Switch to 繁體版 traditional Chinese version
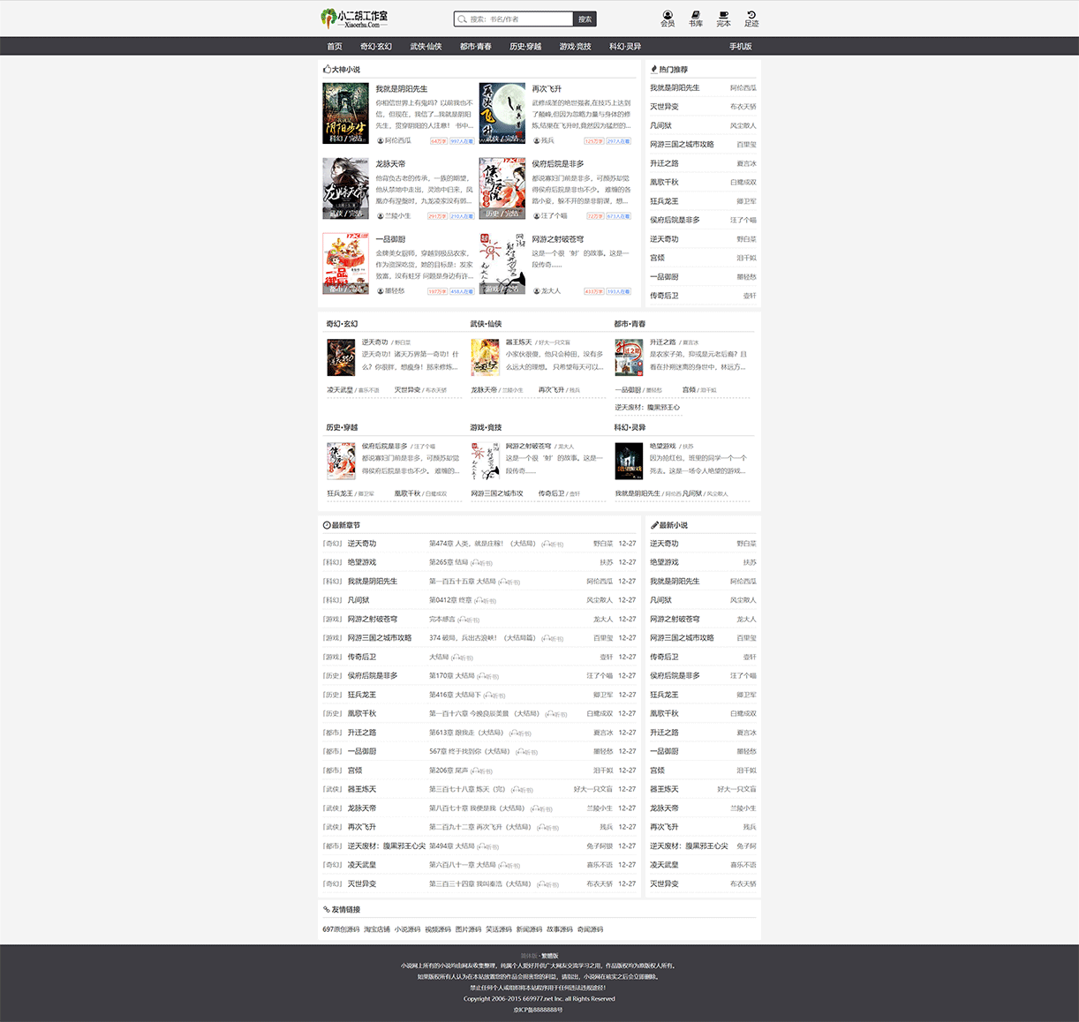Screen dimensions: 1079x1022 click(x=549, y=956)
